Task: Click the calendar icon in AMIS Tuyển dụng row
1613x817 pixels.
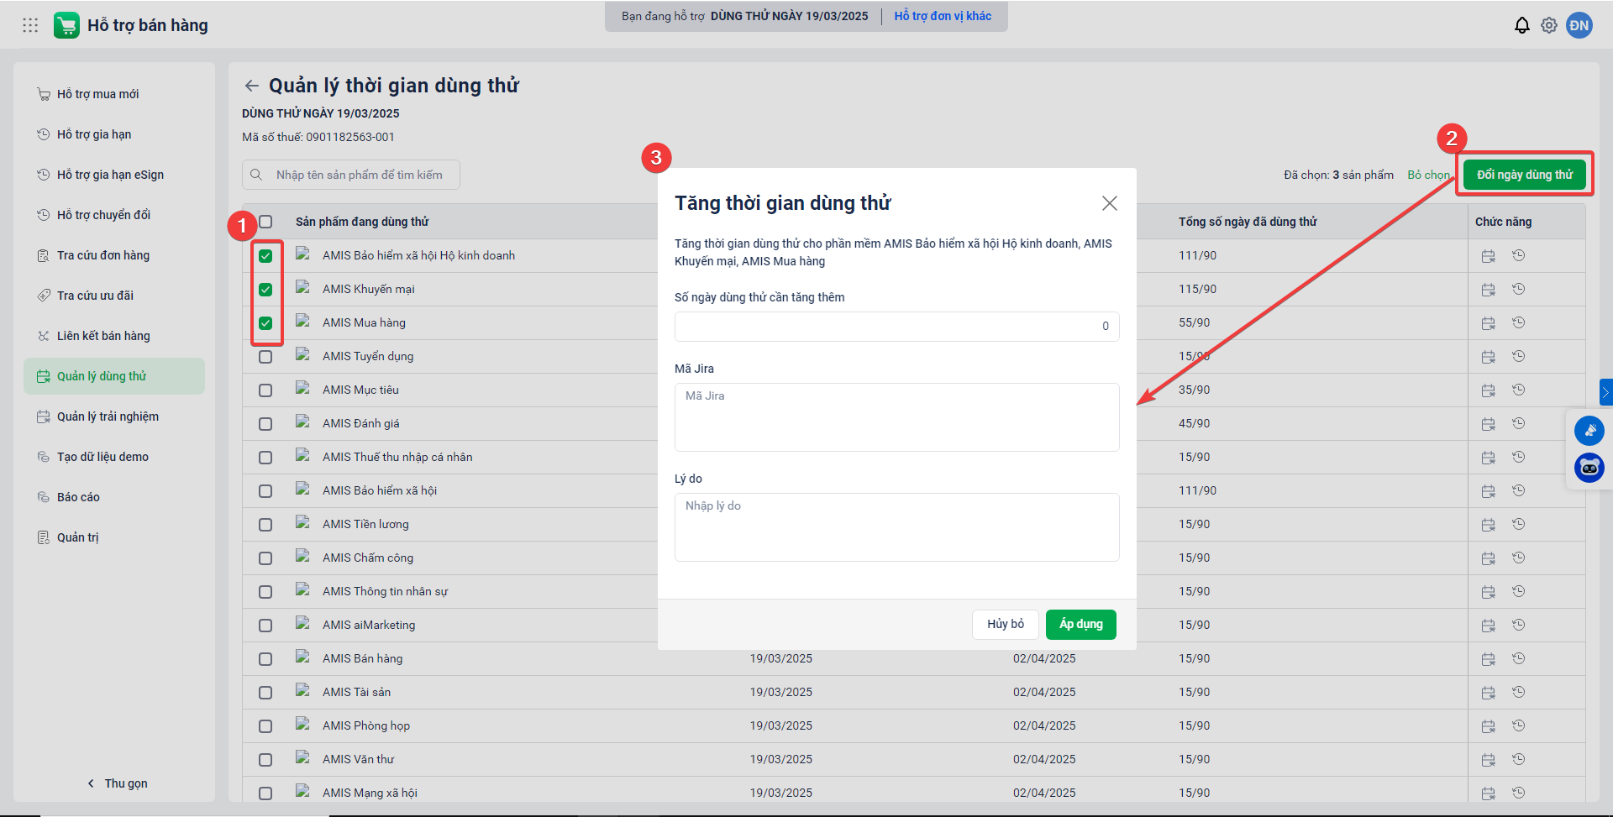Action: coord(1488,357)
